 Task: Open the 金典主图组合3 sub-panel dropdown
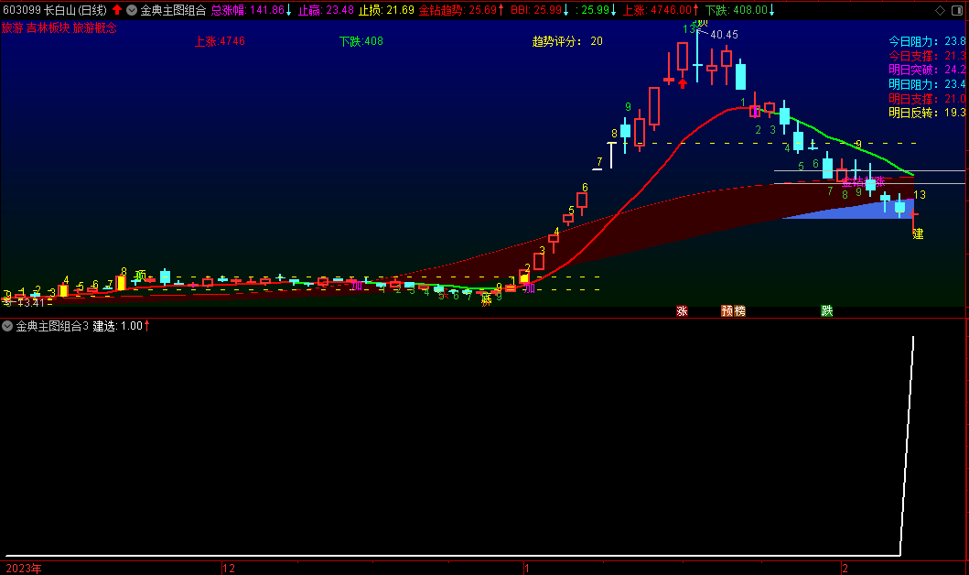click(7, 326)
